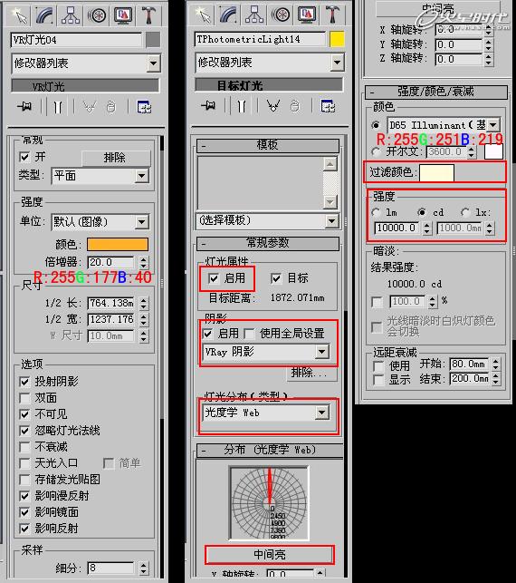Viewport: 516px width, 583px height.
Task: Open Modify tab in photometric light panel
Action: click(x=228, y=15)
